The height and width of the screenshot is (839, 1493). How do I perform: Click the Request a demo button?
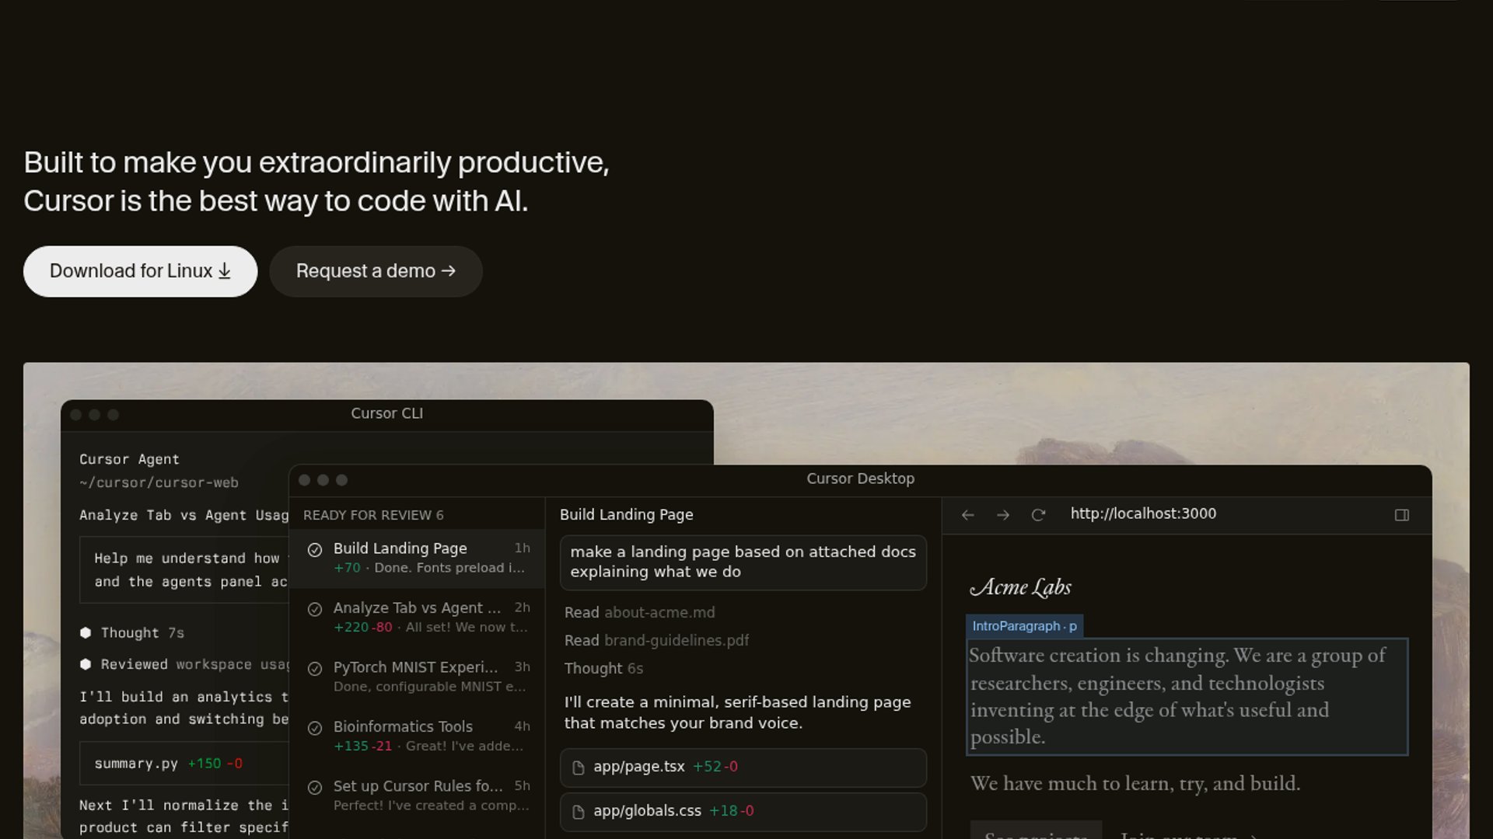376,271
